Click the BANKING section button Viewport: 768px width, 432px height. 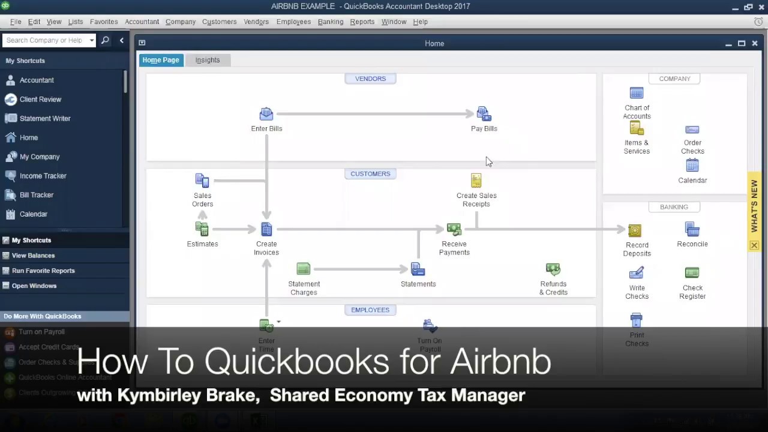674,207
